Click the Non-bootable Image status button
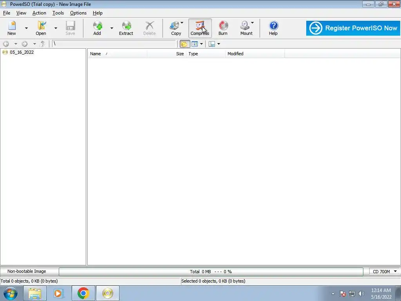The width and height of the screenshot is (401, 301). (27, 271)
